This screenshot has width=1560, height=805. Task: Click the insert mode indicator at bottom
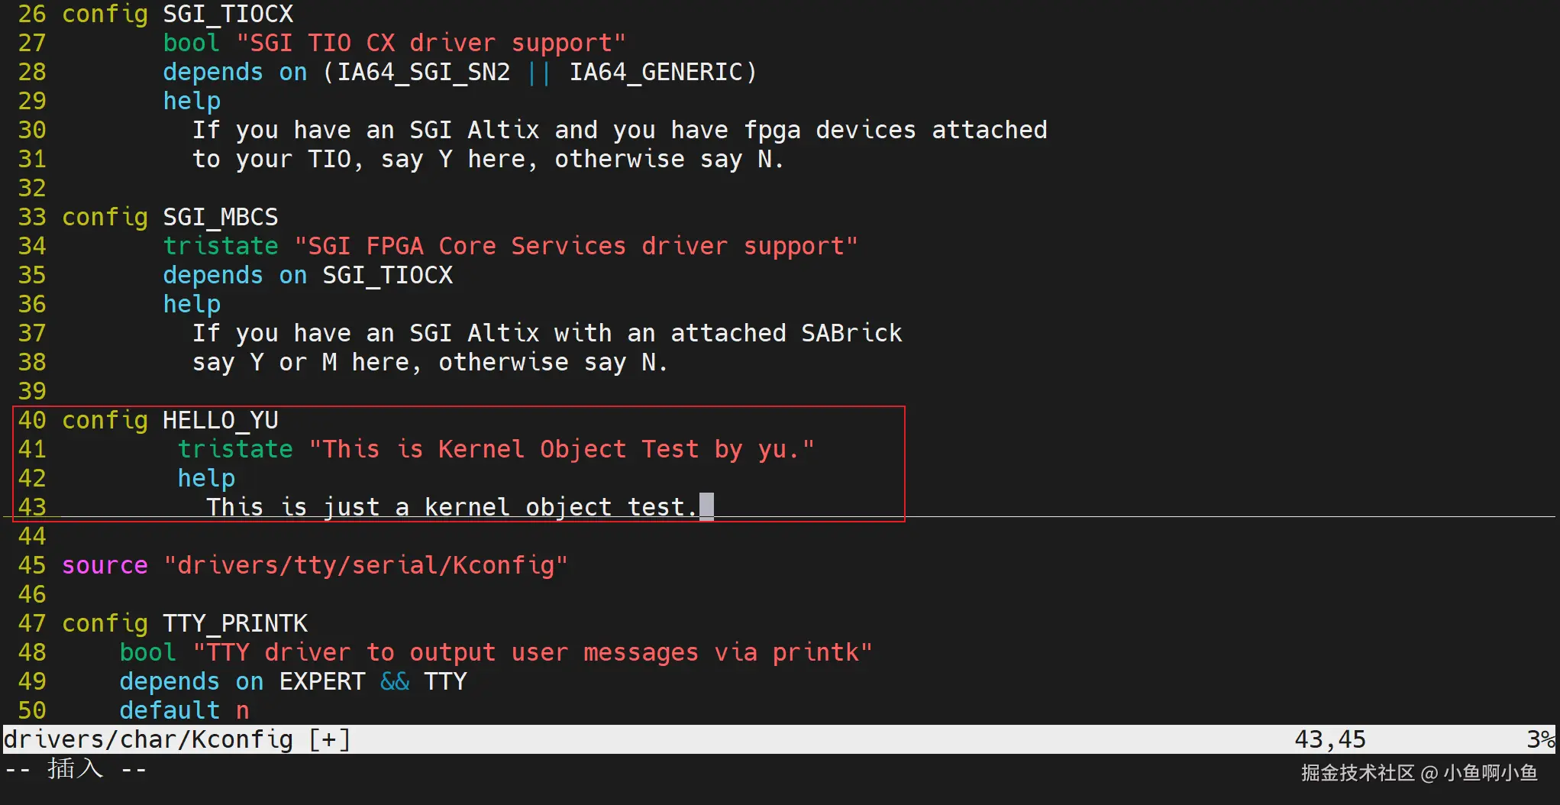[75, 768]
